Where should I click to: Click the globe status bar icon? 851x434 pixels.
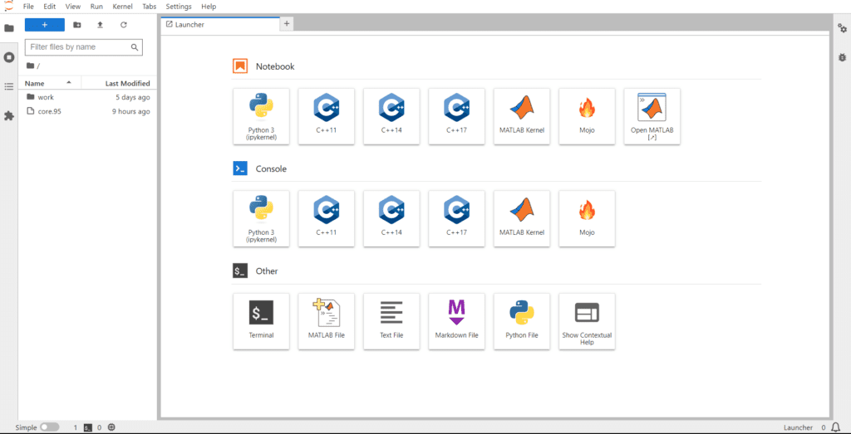click(x=111, y=427)
